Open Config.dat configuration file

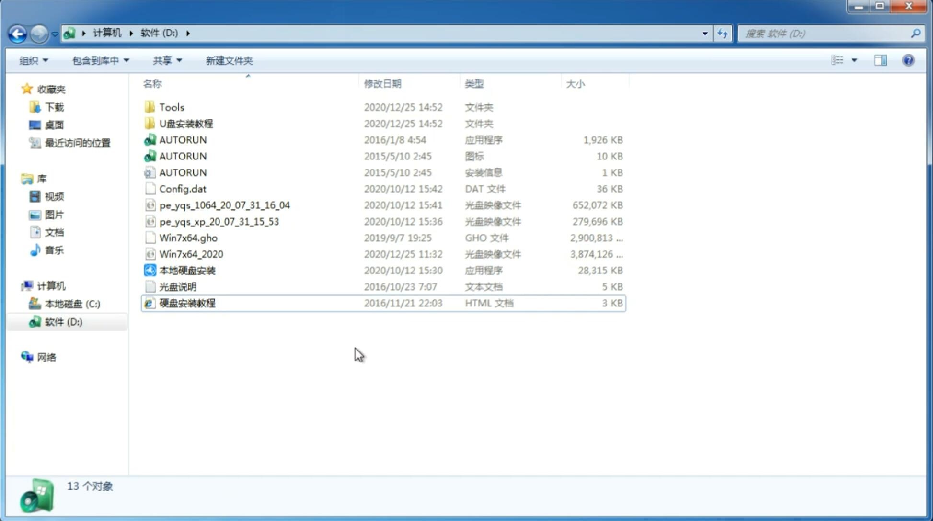point(182,188)
